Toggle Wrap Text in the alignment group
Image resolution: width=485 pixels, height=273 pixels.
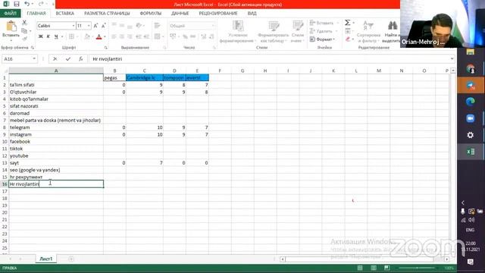tap(157, 26)
